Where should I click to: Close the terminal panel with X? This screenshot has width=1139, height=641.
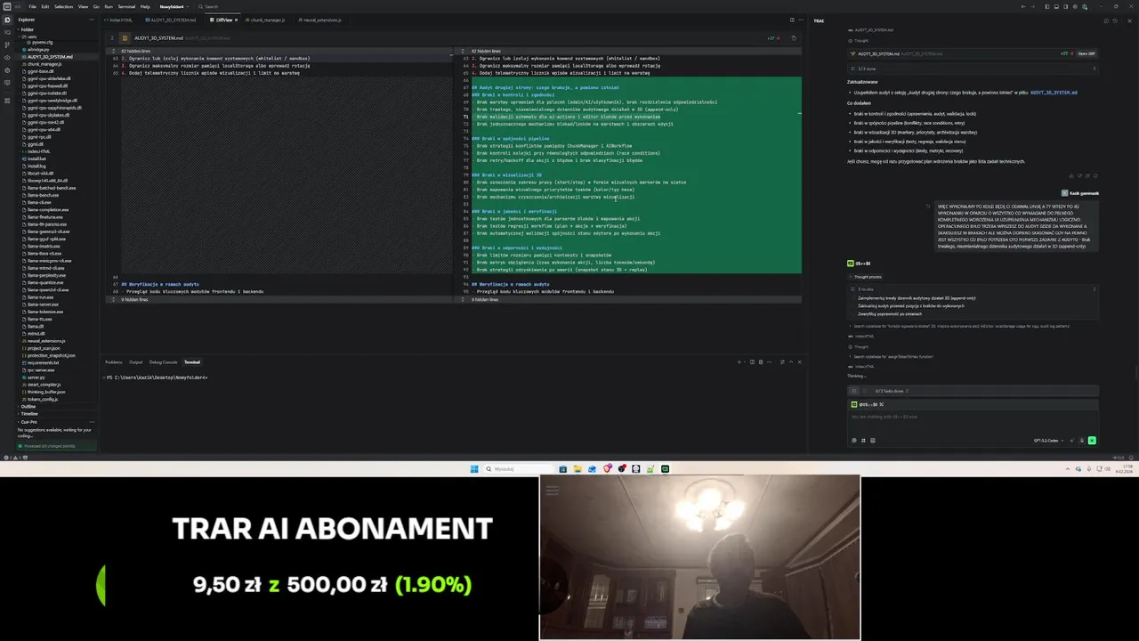pos(799,362)
